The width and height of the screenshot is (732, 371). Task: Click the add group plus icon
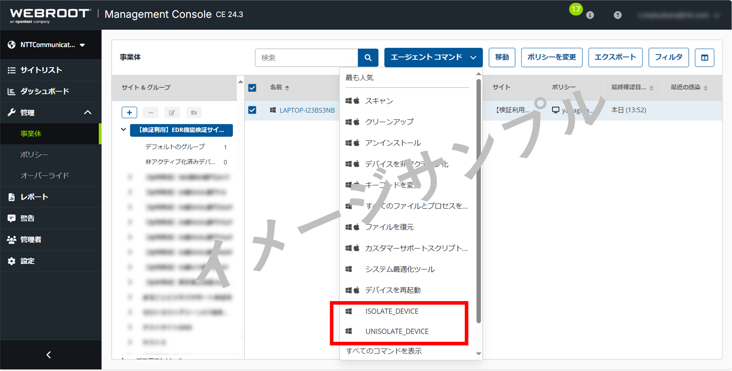(129, 112)
